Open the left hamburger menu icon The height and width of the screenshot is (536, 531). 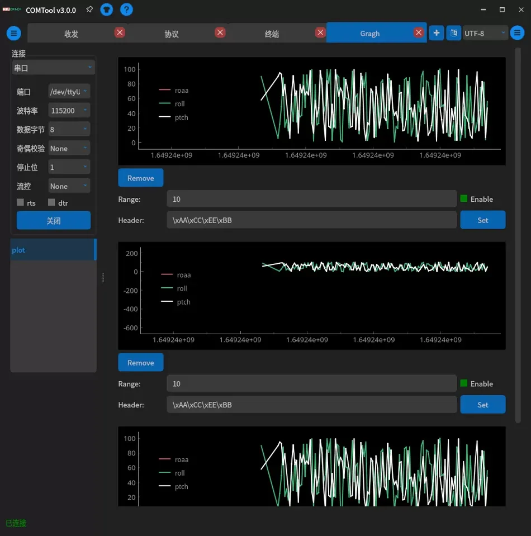[x=14, y=34]
